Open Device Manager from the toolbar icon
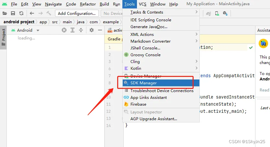The image size is (270, 147). pos(217,14)
